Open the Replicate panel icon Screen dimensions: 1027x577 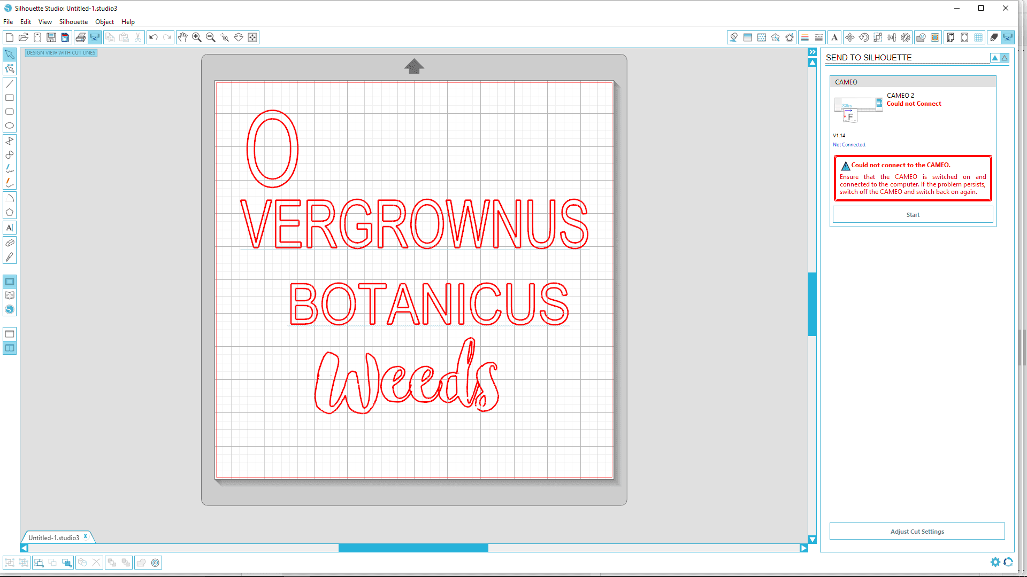(906, 37)
